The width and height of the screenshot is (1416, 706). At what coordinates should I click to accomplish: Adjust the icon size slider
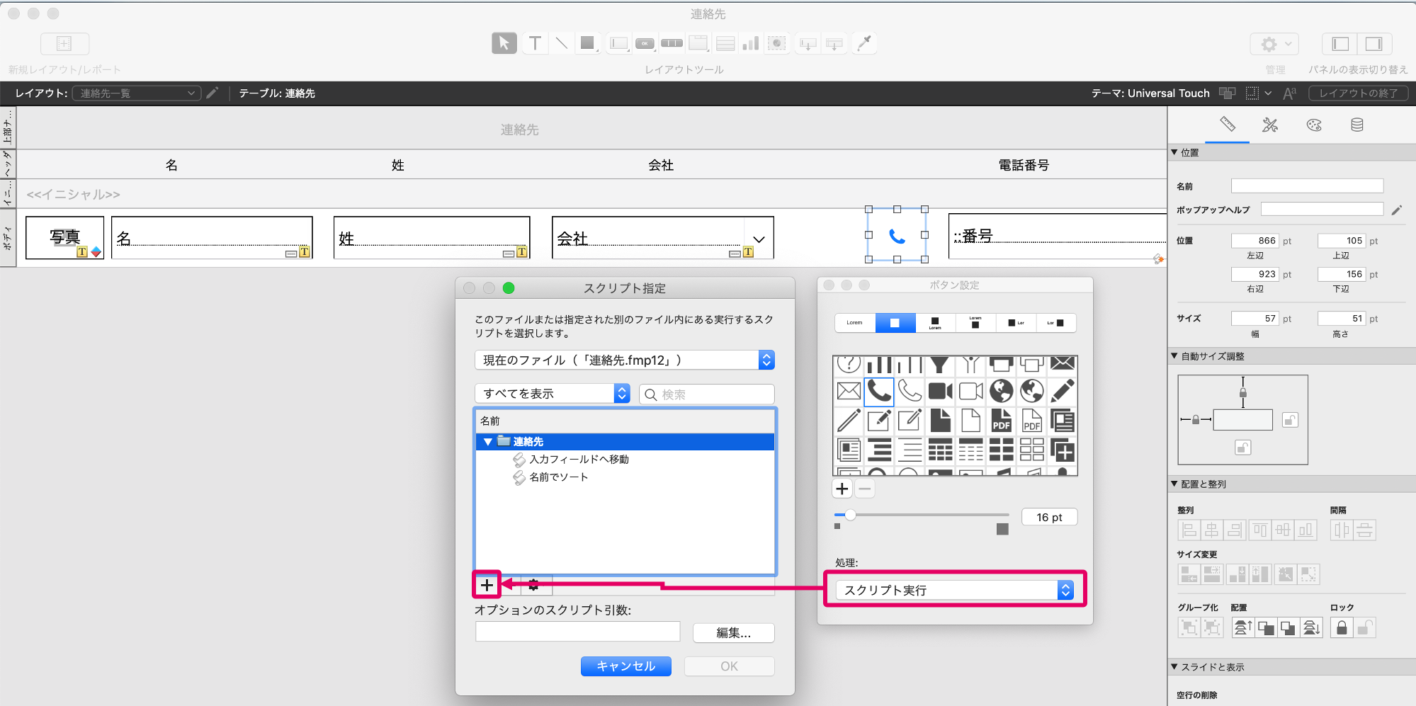850,515
